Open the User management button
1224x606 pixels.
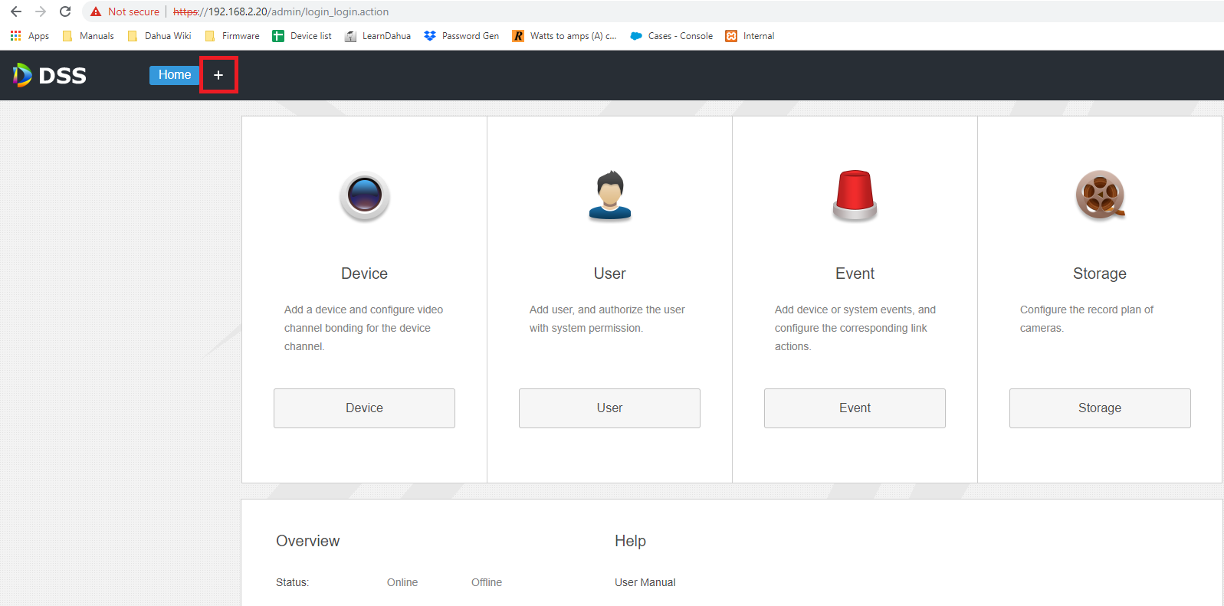point(609,408)
